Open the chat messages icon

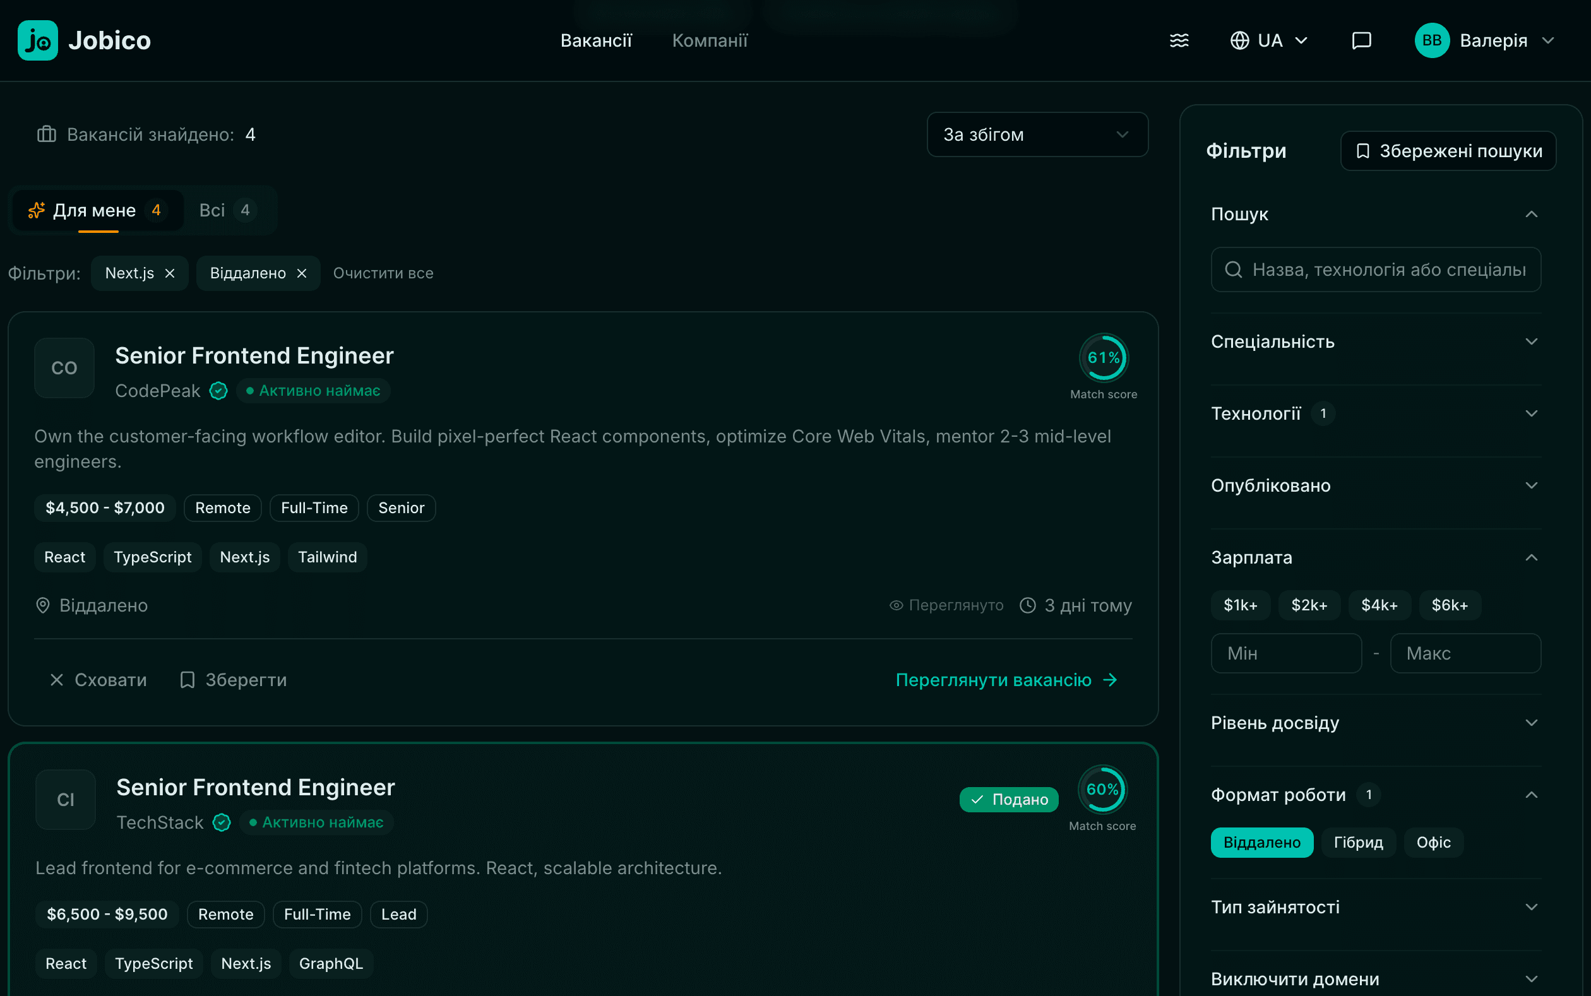(x=1362, y=40)
